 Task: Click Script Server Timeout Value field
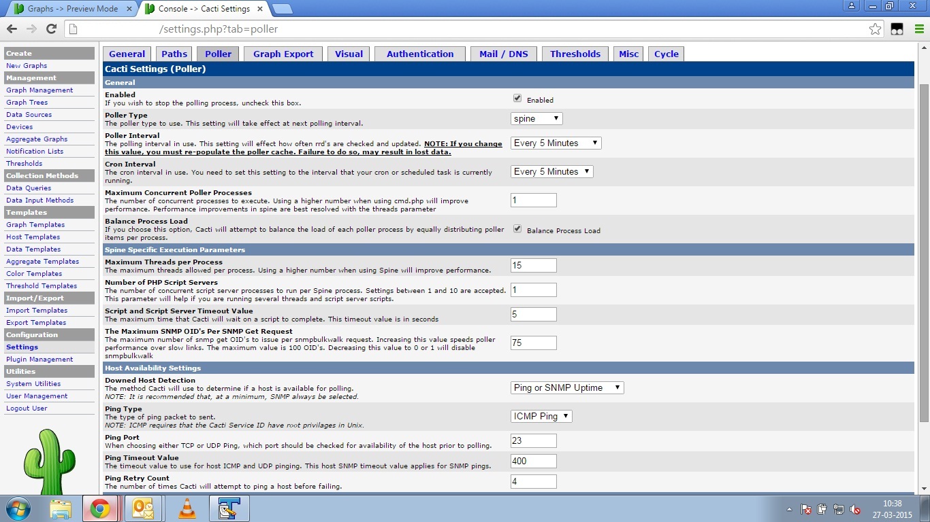click(534, 315)
